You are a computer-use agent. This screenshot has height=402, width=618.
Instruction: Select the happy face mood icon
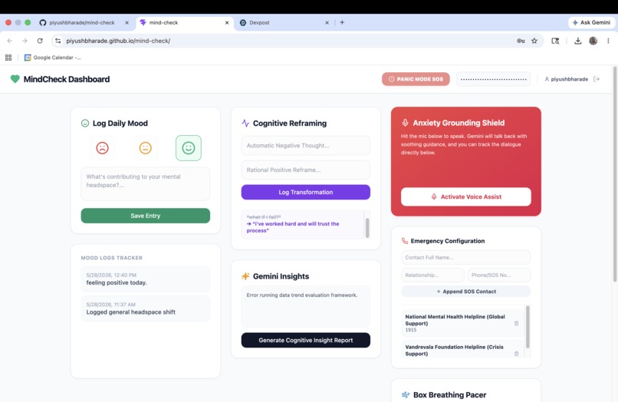tap(189, 148)
